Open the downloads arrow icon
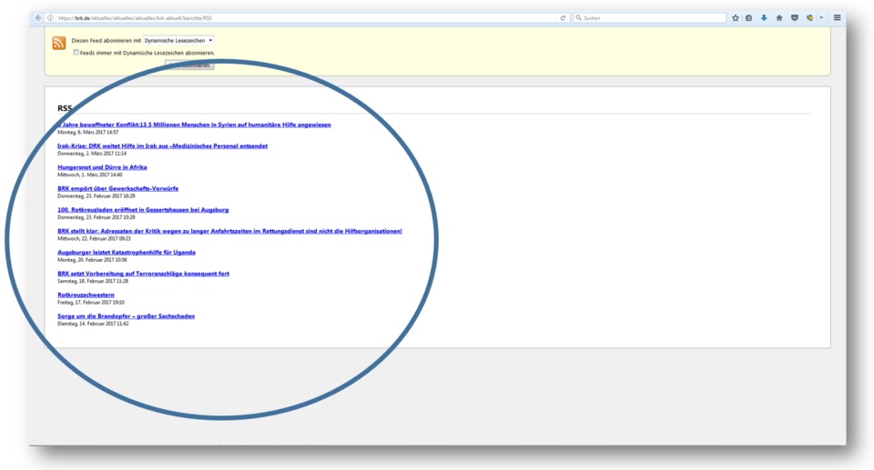874x470 pixels. (764, 18)
